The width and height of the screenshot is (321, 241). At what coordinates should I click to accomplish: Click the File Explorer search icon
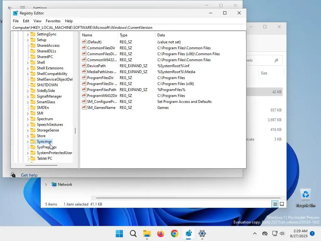click(x=276, y=60)
